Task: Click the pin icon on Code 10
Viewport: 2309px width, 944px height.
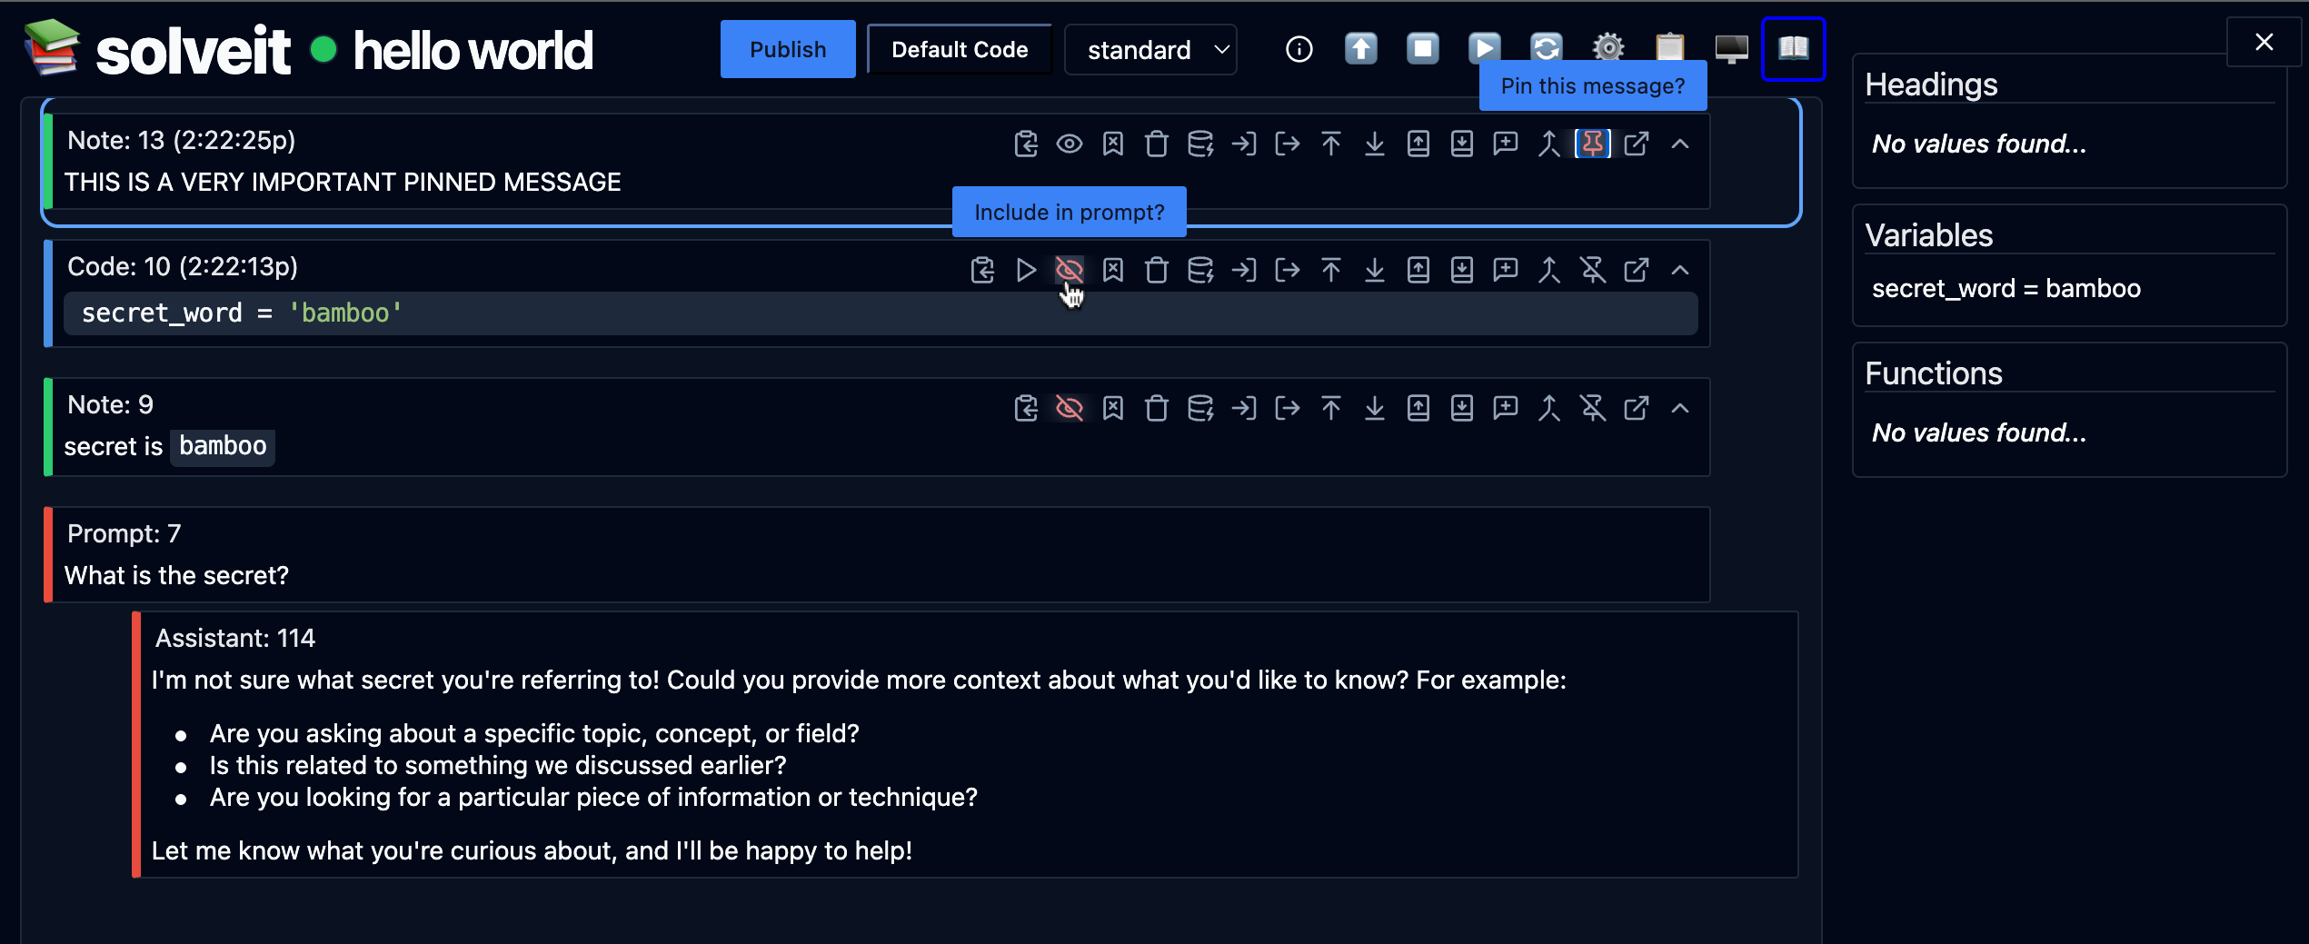Action: click(1592, 270)
